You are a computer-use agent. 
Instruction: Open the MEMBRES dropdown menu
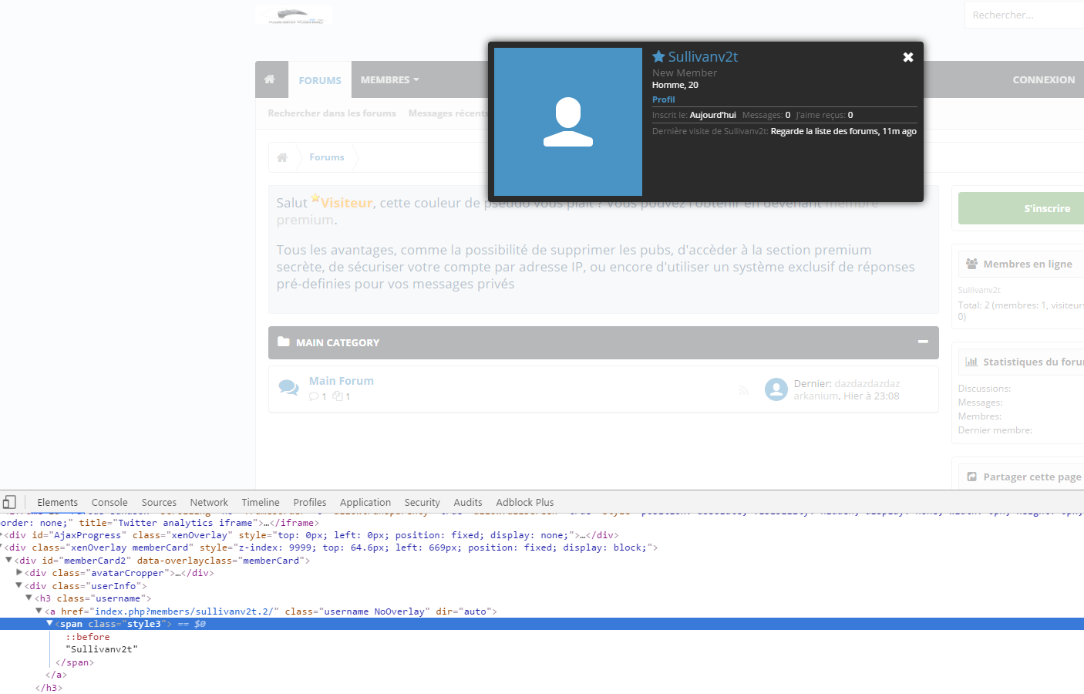pyautogui.click(x=390, y=79)
